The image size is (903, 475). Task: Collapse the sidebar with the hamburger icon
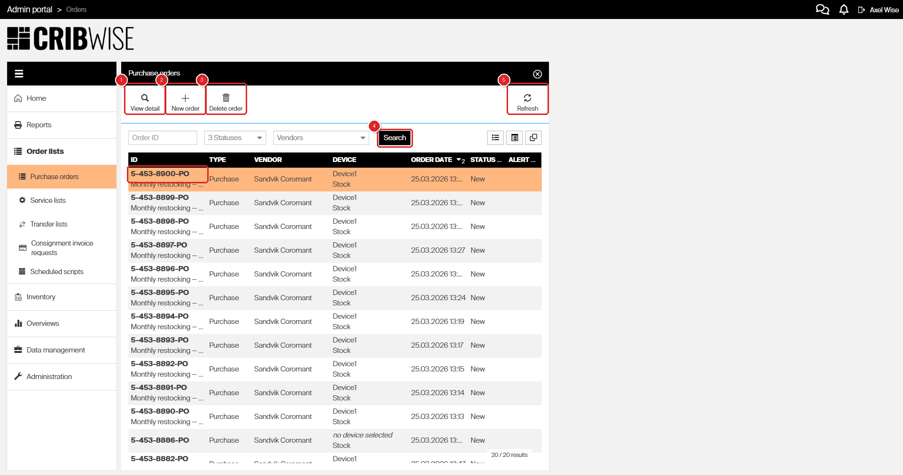click(x=19, y=73)
